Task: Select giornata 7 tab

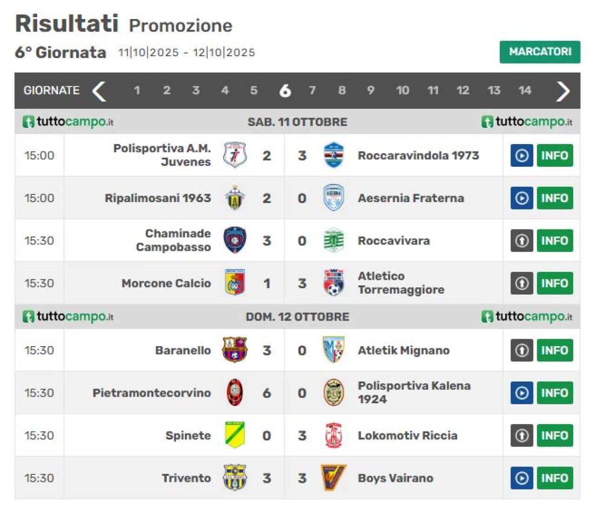Action: pos(312,90)
